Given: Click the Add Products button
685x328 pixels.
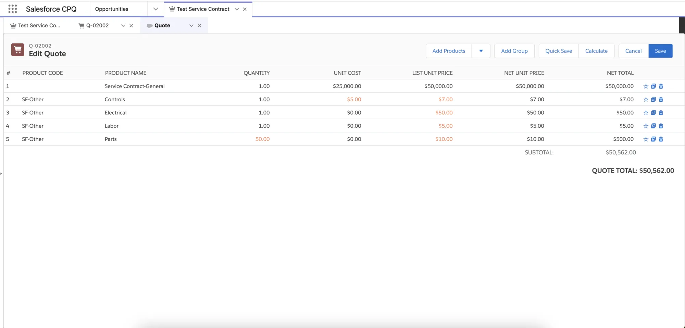Looking at the screenshot, I should click(449, 51).
